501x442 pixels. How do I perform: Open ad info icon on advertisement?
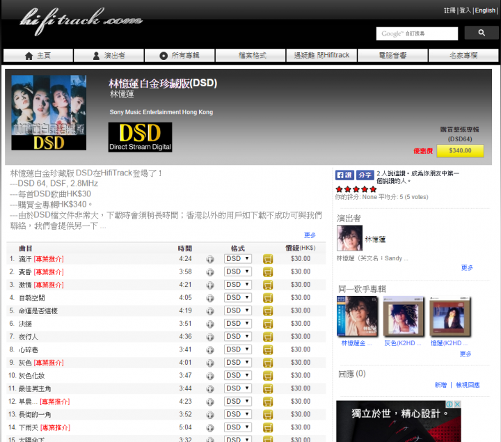pos(450,404)
